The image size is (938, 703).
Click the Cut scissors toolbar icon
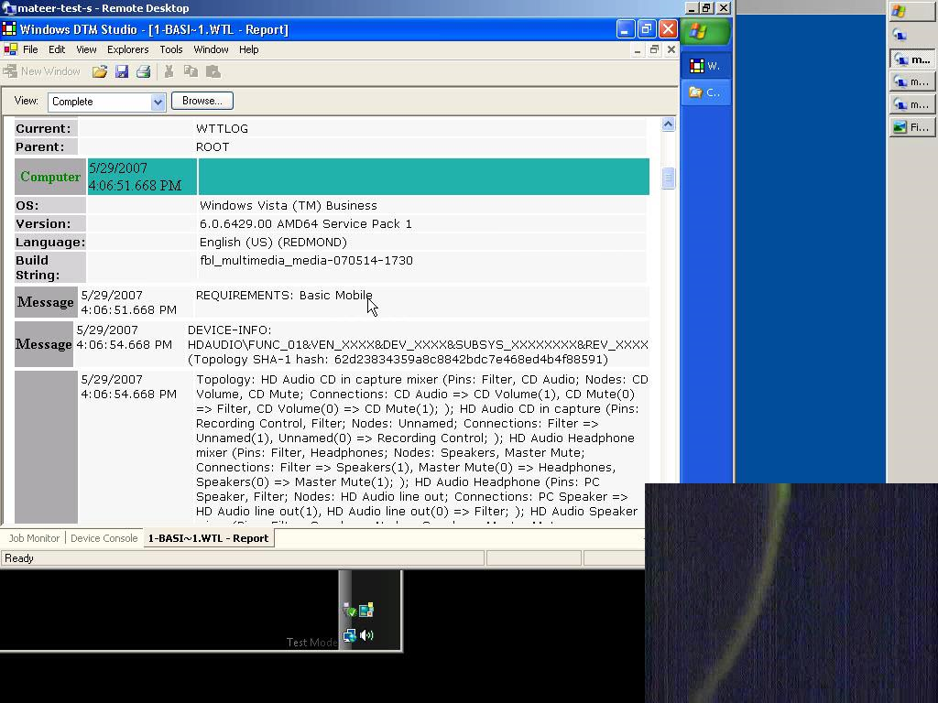(x=169, y=71)
